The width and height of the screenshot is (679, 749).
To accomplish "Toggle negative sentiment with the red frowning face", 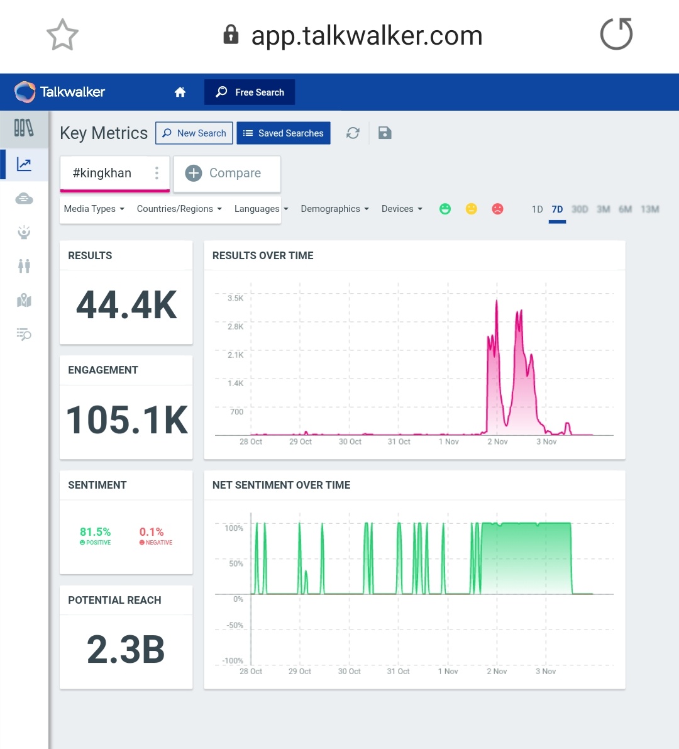I will click(497, 209).
